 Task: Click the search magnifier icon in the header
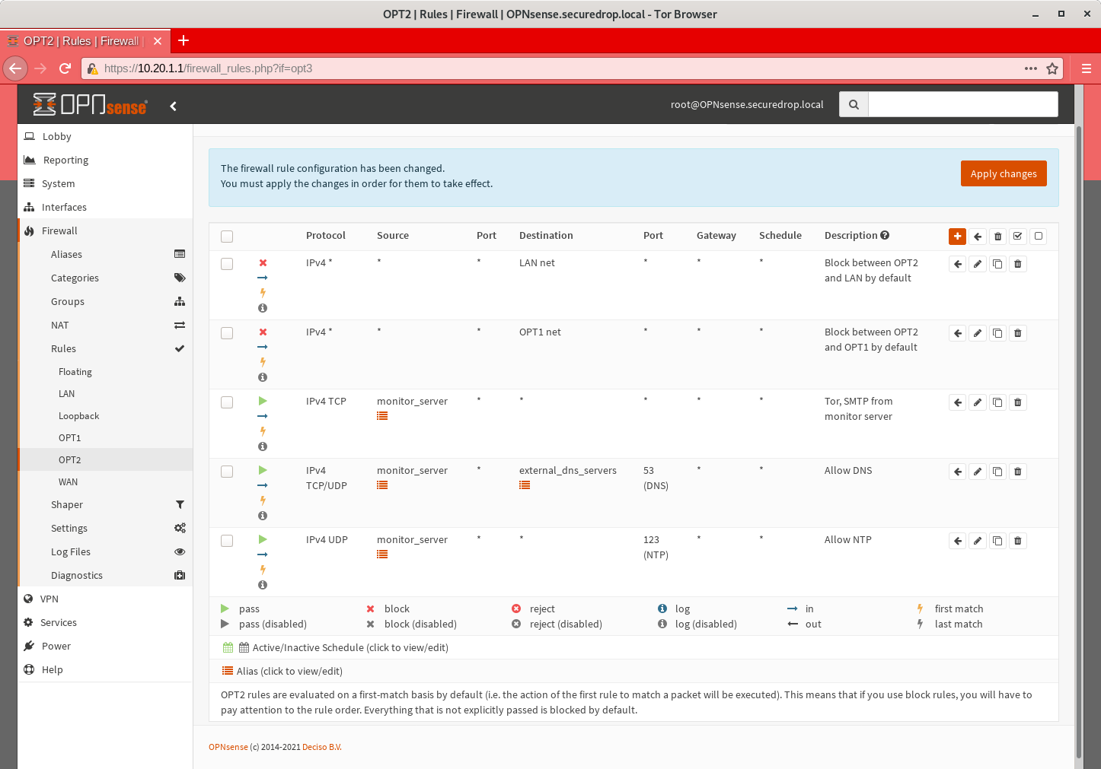pyautogui.click(x=853, y=104)
